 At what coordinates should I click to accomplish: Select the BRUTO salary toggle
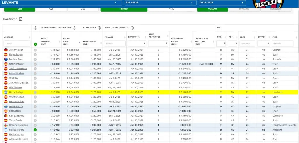124,9
